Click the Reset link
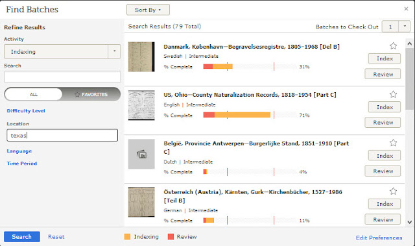415x246 pixels. 56,237
